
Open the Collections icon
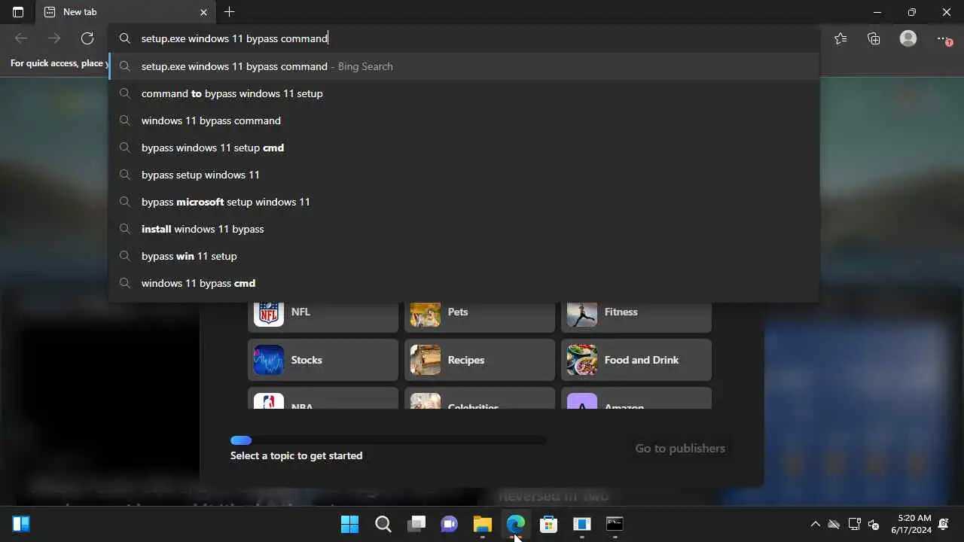click(x=874, y=38)
